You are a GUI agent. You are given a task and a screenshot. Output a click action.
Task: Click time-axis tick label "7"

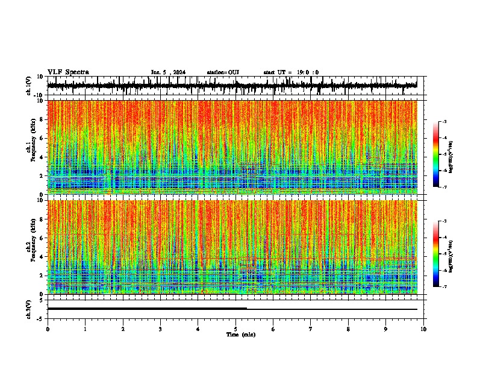click(x=311, y=329)
